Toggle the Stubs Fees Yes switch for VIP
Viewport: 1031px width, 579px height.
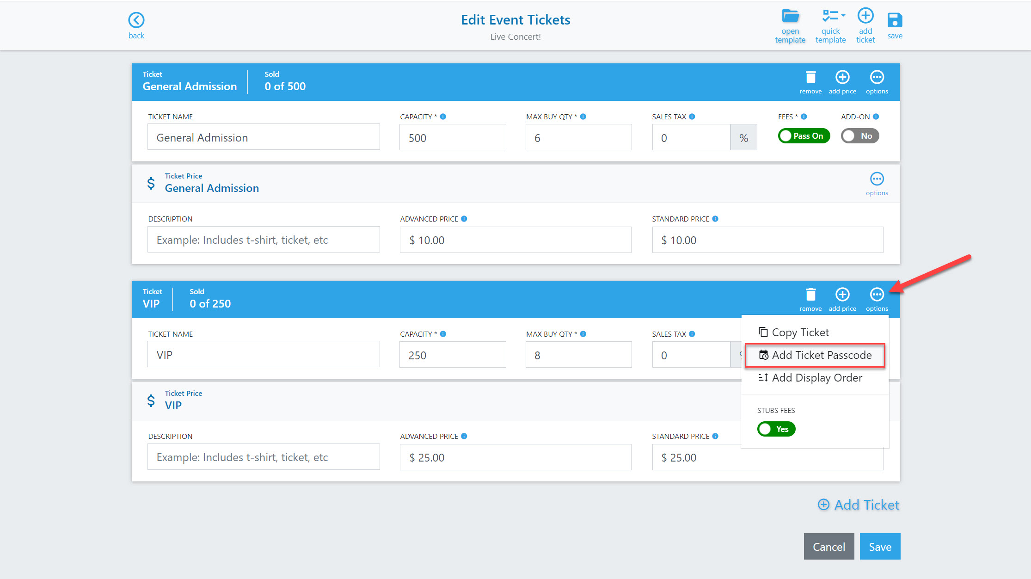[777, 429]
